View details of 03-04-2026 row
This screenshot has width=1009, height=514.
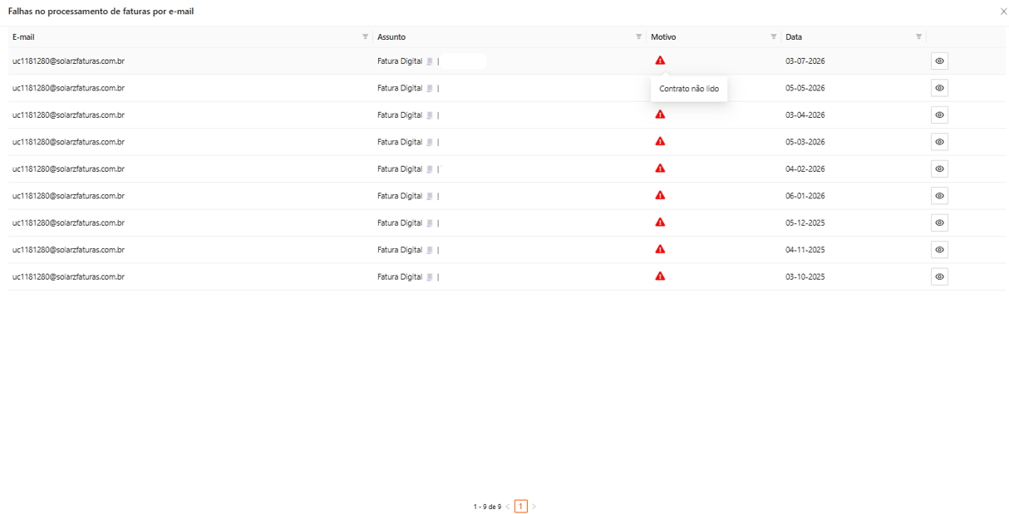tap(939, 115)
